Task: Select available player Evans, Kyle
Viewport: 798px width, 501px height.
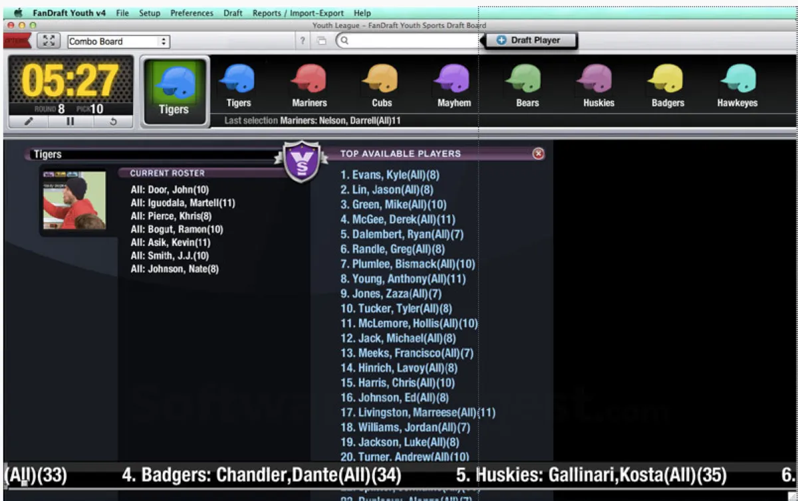Action: [390, 175]
